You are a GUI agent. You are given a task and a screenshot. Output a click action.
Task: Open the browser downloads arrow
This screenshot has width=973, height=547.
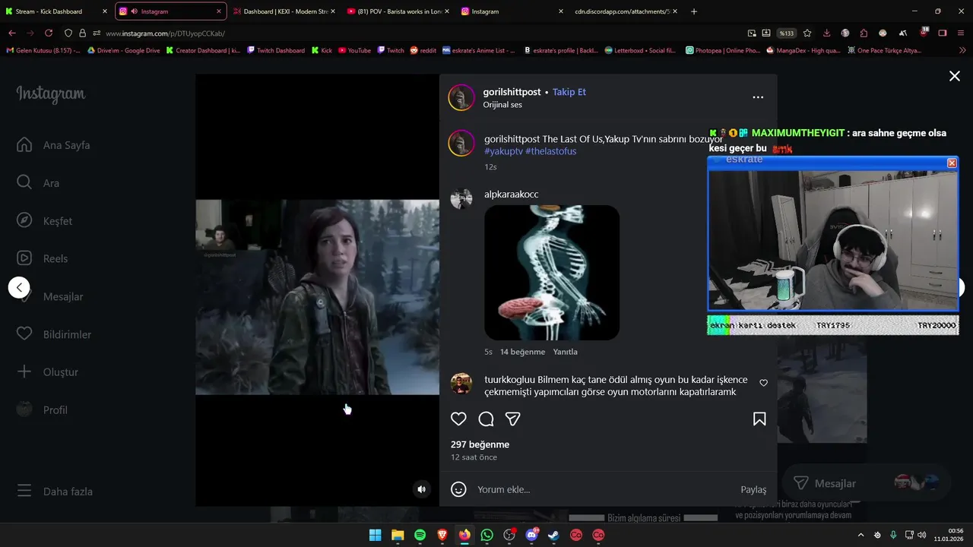(826, 33)
